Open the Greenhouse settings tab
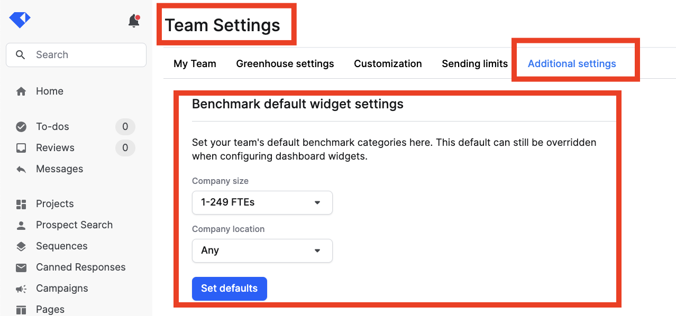Viewport: 676px width, 316px height. [x=285, y=64]
